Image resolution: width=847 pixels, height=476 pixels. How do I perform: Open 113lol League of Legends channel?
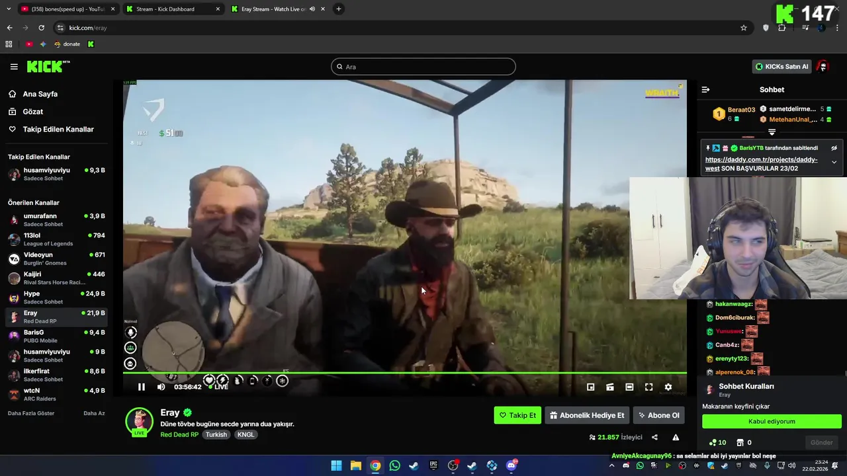point(56,239)
